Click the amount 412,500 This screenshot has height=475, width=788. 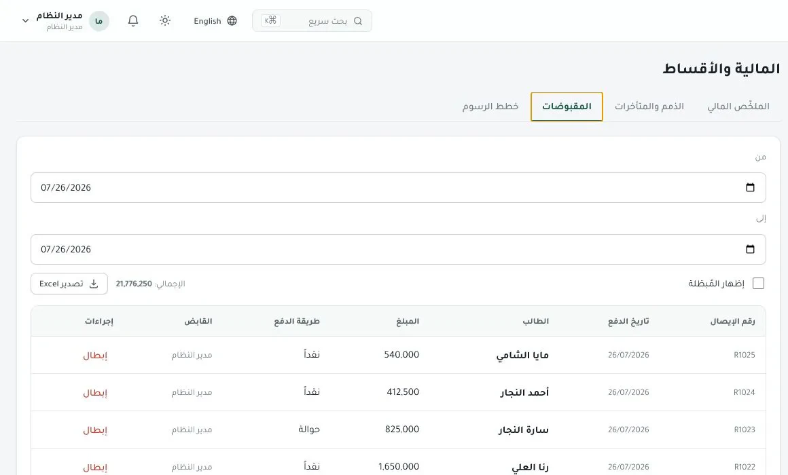[x=403, y=392]
